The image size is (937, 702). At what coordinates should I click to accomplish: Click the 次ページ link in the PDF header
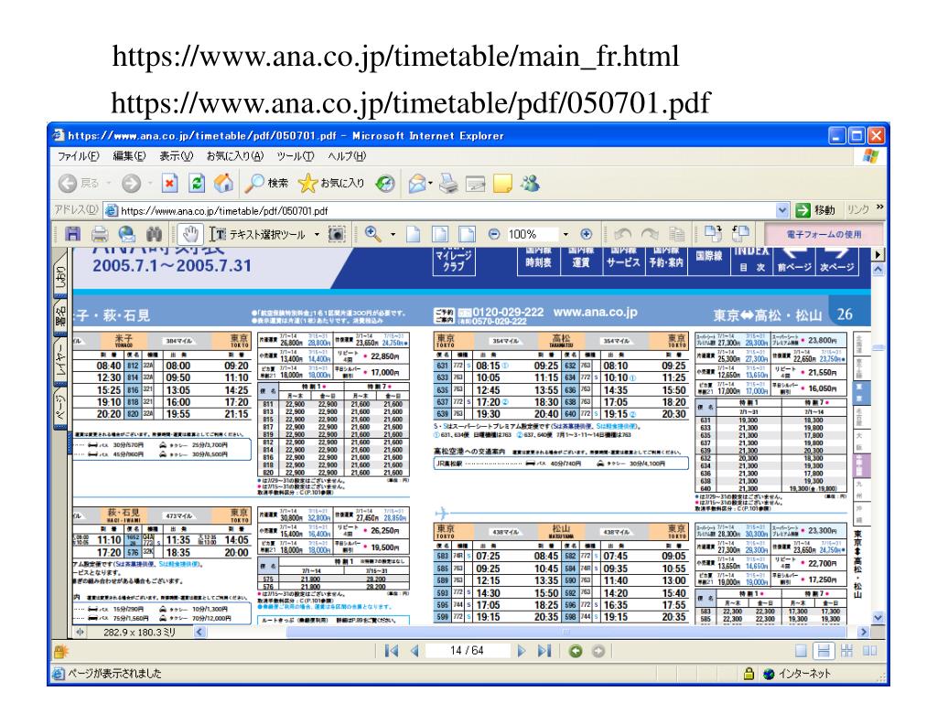click(836, 261)
